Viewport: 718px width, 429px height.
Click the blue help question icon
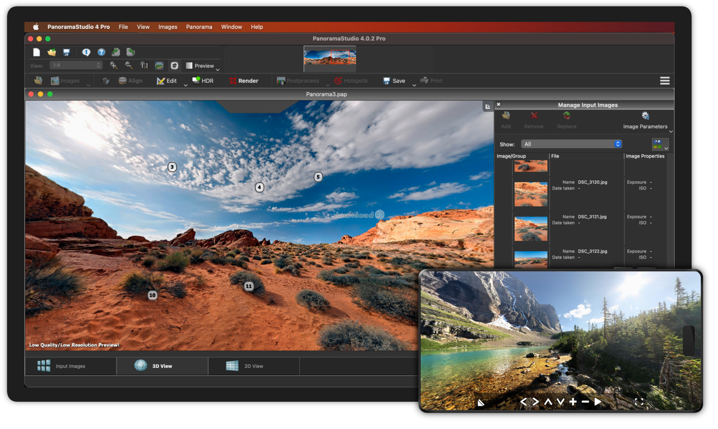click(x=101, y=52)
